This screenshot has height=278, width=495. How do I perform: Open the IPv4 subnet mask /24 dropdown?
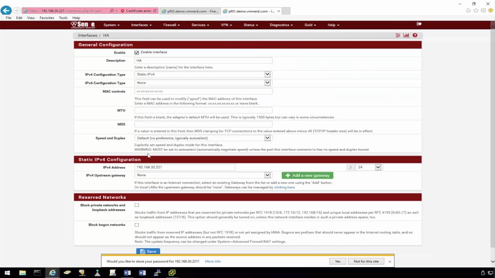(369, 167)
